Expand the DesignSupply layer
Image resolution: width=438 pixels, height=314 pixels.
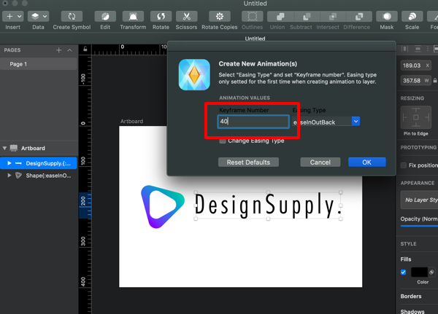coord(9,163)
